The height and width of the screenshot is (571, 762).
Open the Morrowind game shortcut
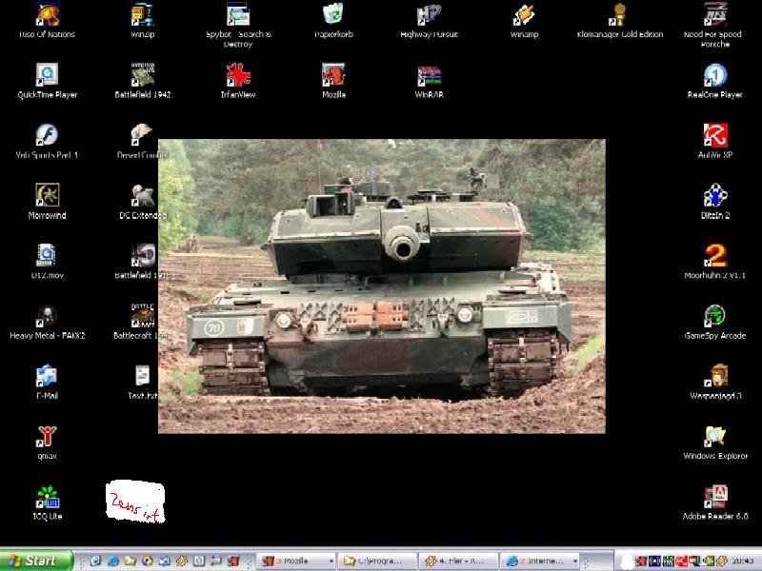coord(46,197)
